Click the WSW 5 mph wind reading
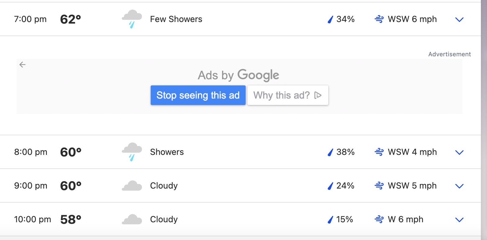487x240 pixels. tap(412, 186)
